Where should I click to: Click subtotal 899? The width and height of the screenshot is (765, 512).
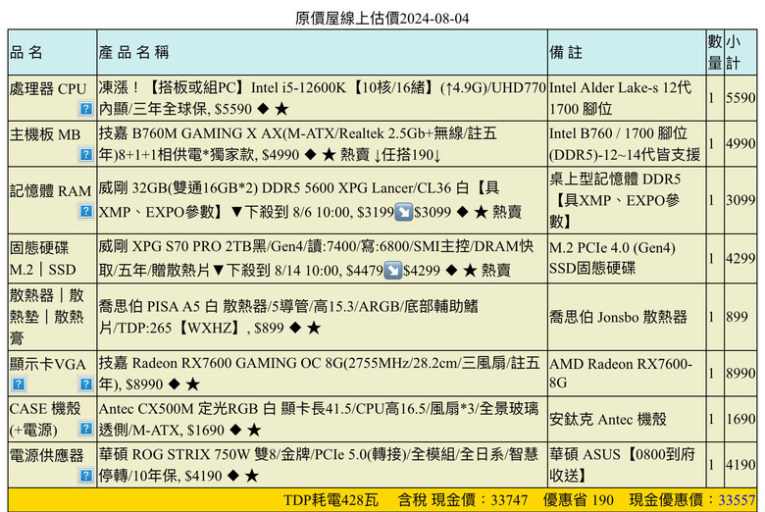(737, 317)
